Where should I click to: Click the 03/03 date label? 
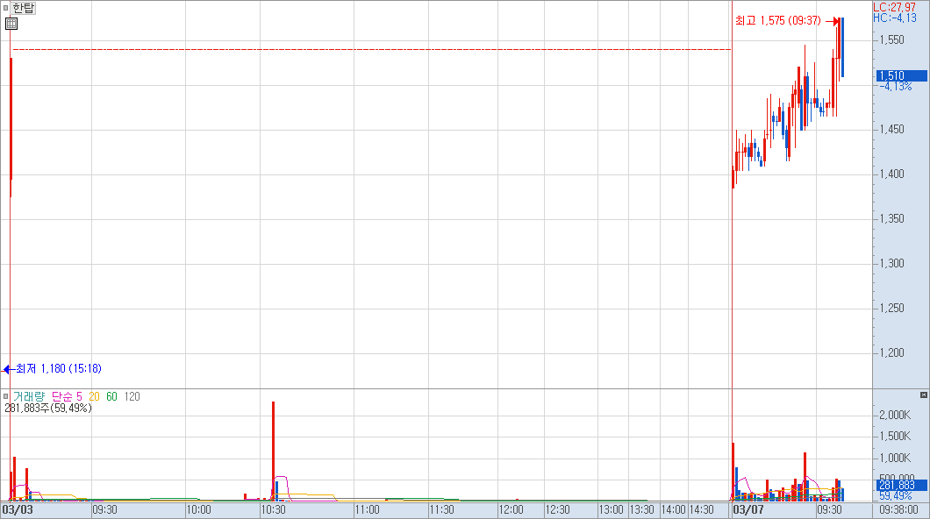(x=18, y=509)
